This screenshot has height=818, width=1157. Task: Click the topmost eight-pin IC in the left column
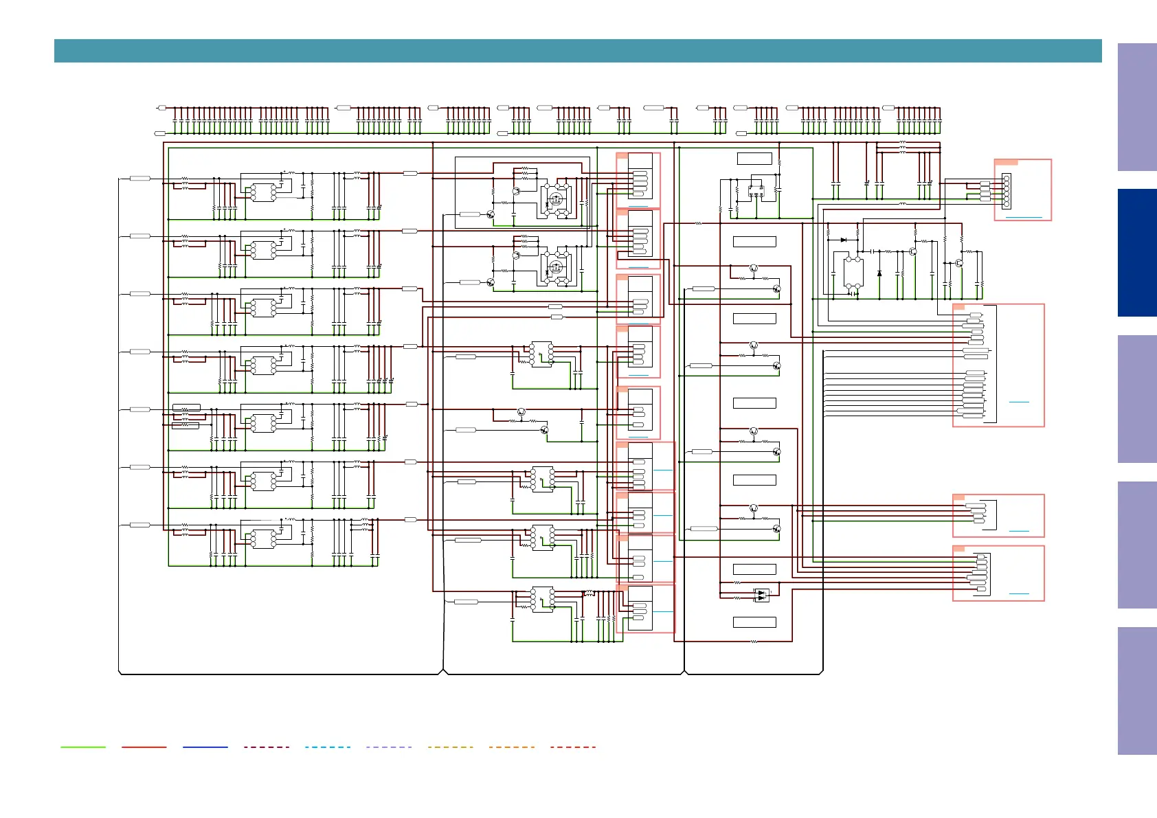pyautogui.click(x=263, y=192)
